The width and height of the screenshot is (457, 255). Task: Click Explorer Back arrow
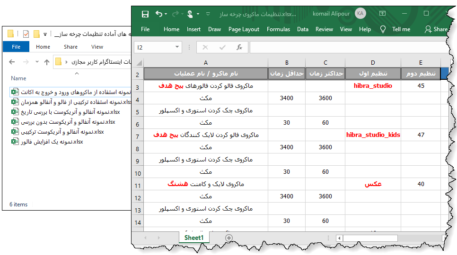(x=12, y=62)
